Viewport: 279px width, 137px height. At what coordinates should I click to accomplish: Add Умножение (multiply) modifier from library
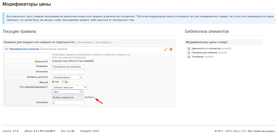(x=197, y=57)
